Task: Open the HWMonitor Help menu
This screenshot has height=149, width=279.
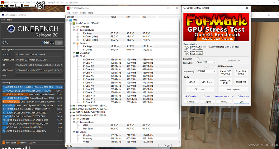Action: 91,13
